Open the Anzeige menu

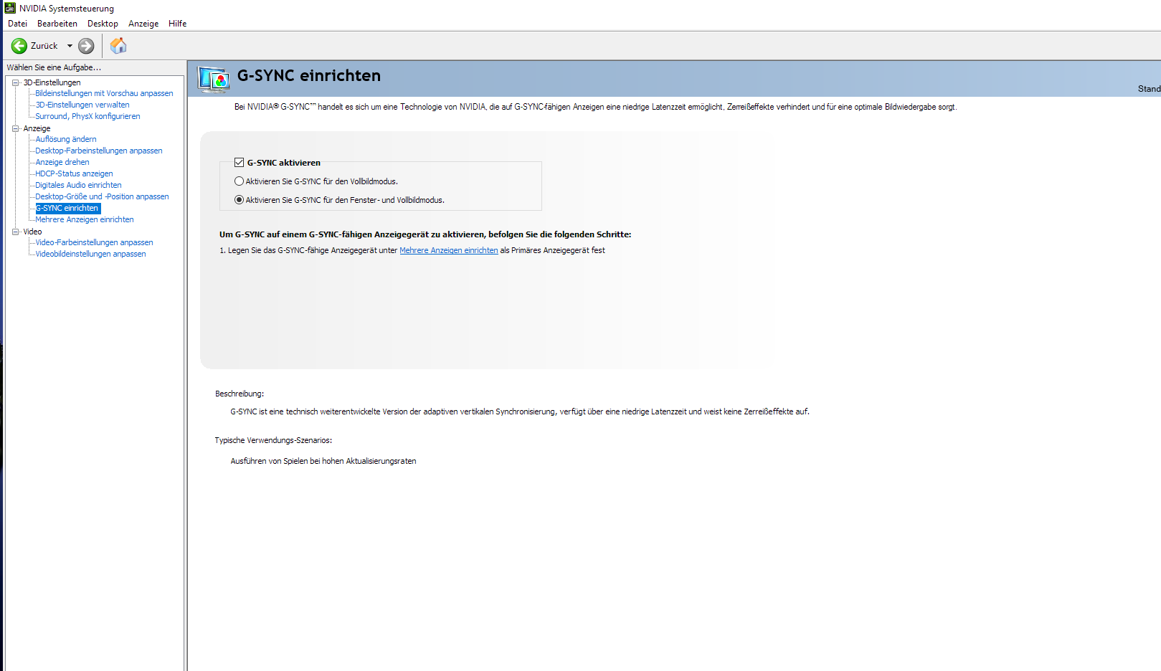[x=143, y=24]
